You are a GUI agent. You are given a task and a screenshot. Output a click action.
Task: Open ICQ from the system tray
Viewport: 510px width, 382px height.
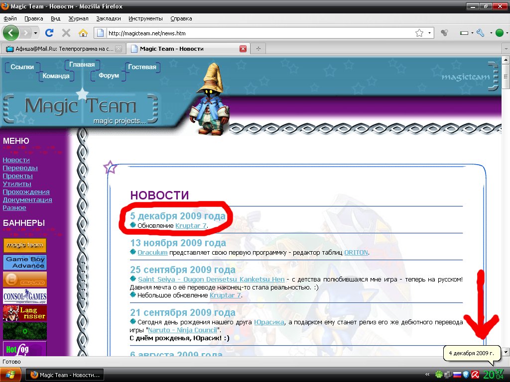pos(439,375)
